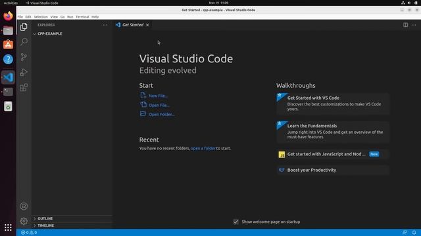421x236 pixels.
Task: Click the Open Folder icon
Action: coord(143,113)
